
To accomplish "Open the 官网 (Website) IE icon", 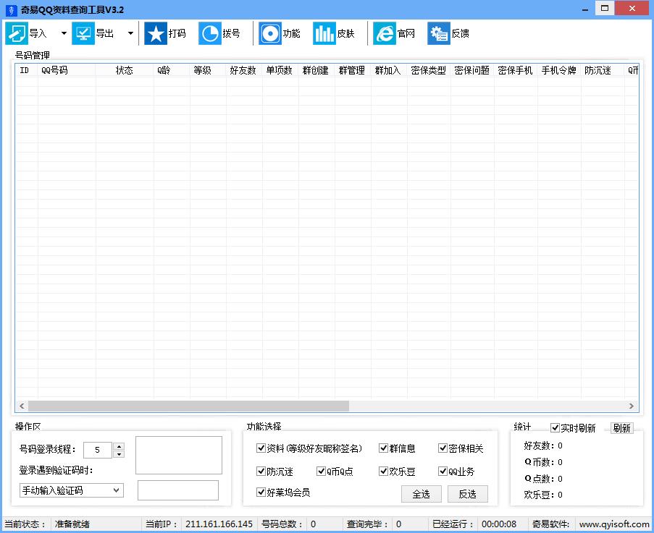I will [x=385, y=33].
